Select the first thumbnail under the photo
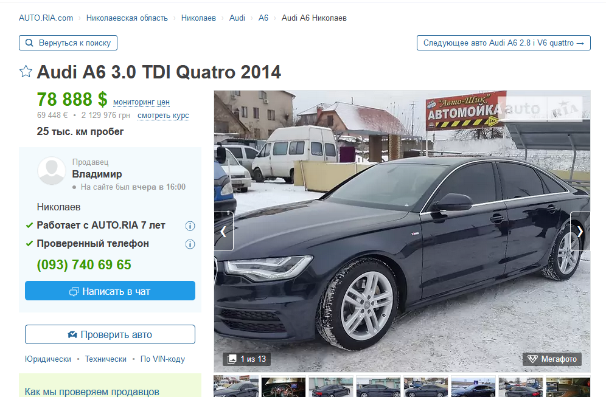The height and width of the screenshot is (397, 606). click(236, 386)
